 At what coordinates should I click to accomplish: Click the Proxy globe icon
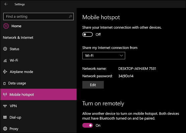tap(5, 129)
